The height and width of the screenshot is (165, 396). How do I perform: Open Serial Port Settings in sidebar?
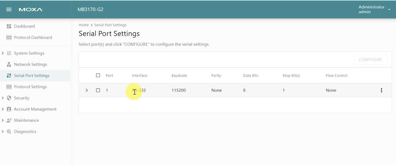[32, 76]
